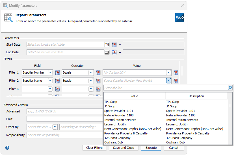The image size is (234, 155).
Task: Click the Value column header in the list
Action: click(134, 96)
